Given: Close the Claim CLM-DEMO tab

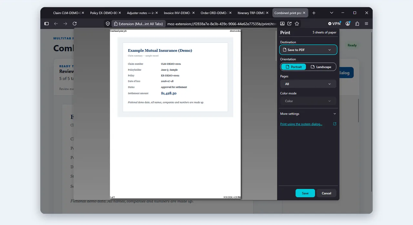Looking at the screenshot, I should [x=83, y=13].
